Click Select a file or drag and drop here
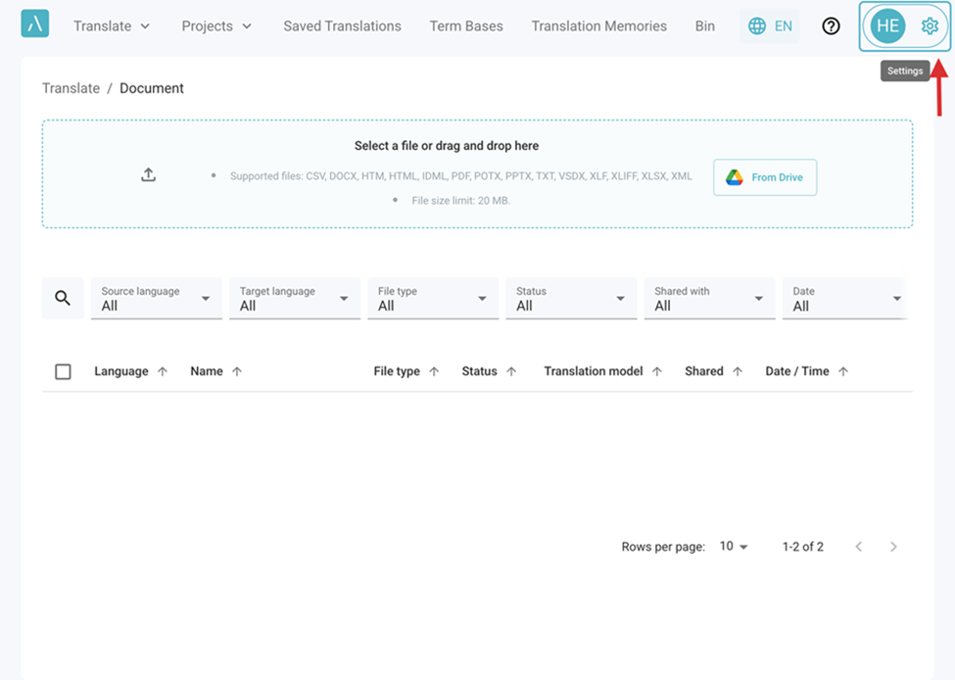Screen dimensions: 955x680 tap(447, 146)
